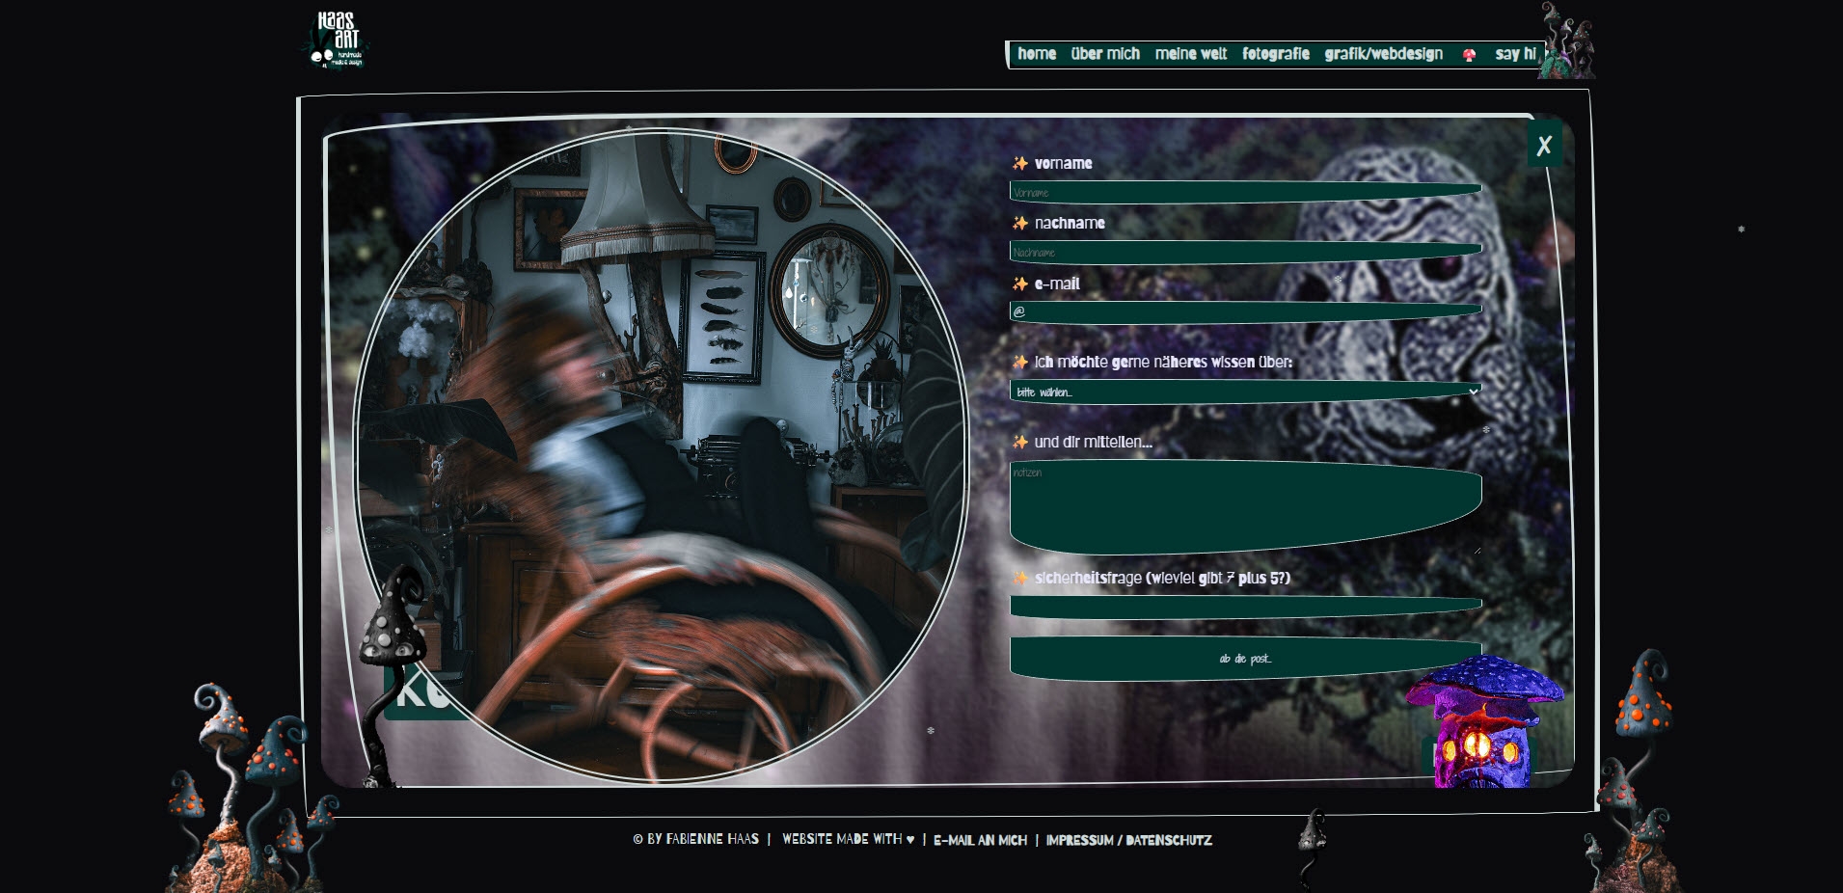1843x893 pixels.
Task: Click the small dark mushroom in footer
Action: [x=1312, y=844]
